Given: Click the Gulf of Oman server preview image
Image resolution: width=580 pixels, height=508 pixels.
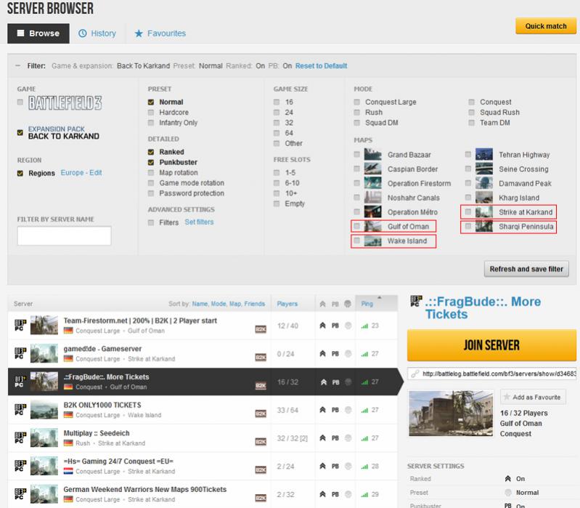Looking at the screenshot, I should point(451,414).
